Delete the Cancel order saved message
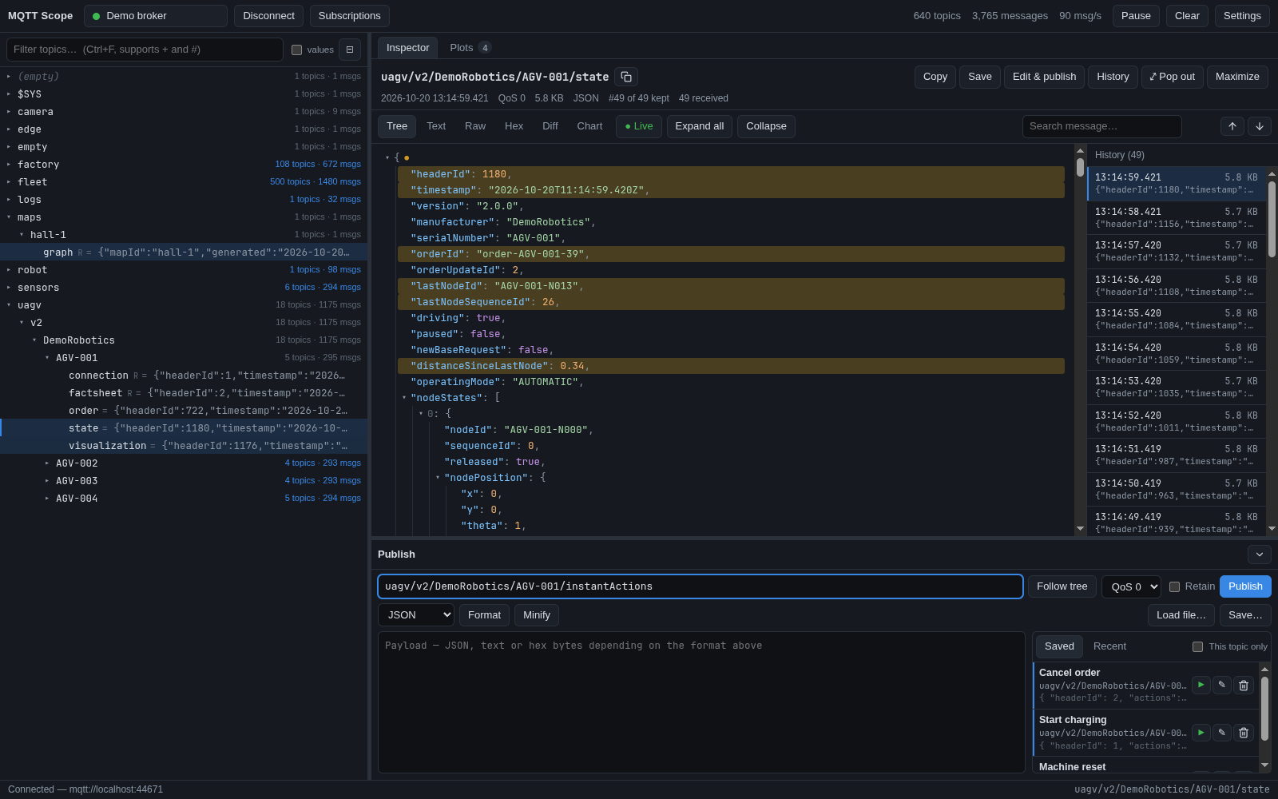The height and width of the screenshot is (799, 1278). coord(1244,686)
